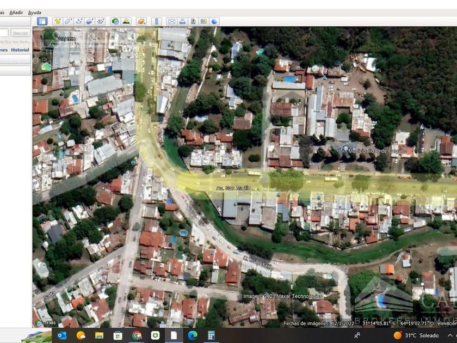The image size is (457, 343).
Task: Open Microsoft Edge from the taskbar
Action: (x=192, y=335)
